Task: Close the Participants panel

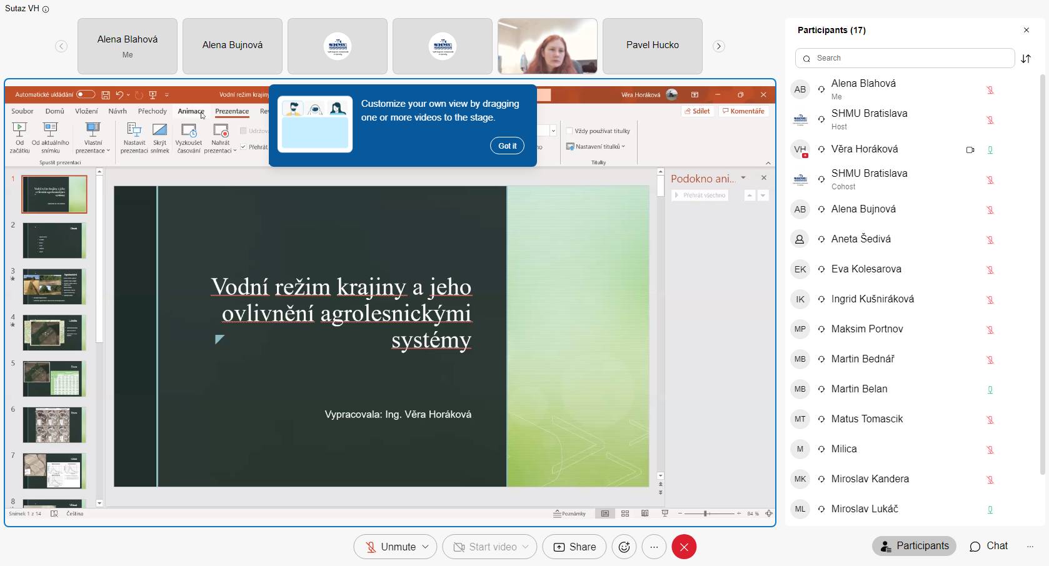Action: (x=1026, y=30)
